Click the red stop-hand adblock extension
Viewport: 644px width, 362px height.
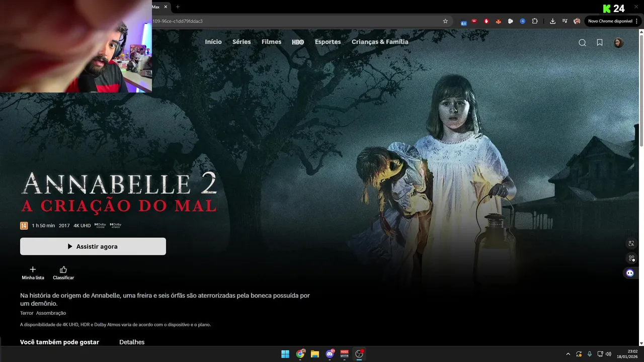point(486,21)
